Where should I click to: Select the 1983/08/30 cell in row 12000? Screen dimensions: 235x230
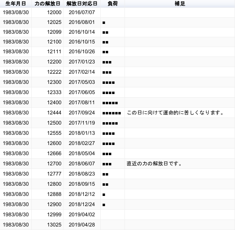tap(16, 12)
